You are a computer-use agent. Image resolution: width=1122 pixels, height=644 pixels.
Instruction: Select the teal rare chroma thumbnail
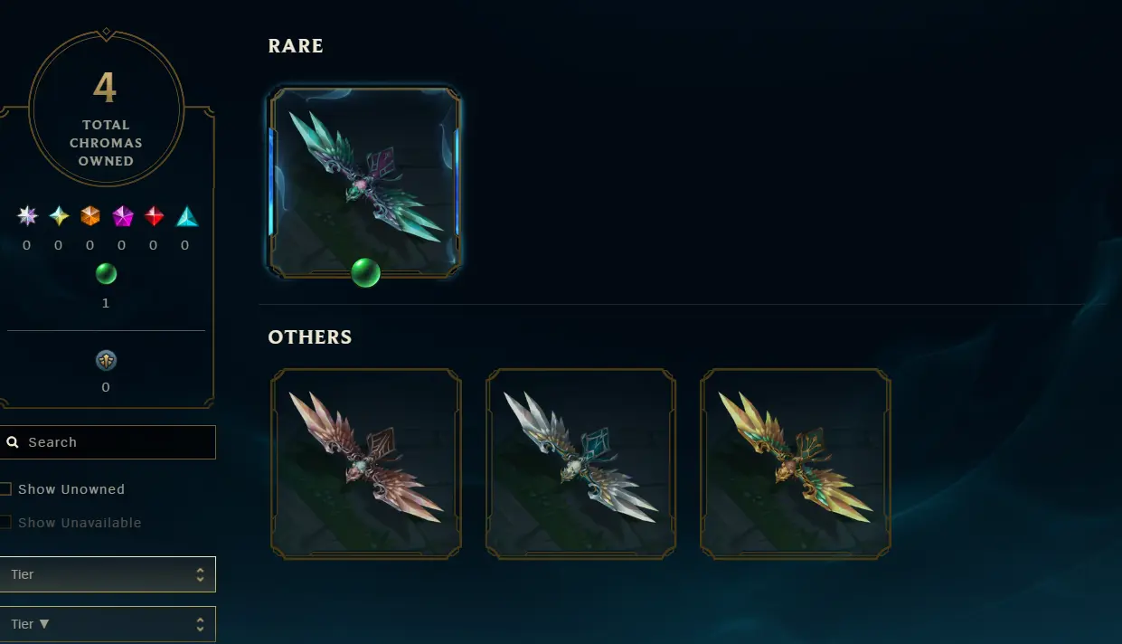point(365,183)
